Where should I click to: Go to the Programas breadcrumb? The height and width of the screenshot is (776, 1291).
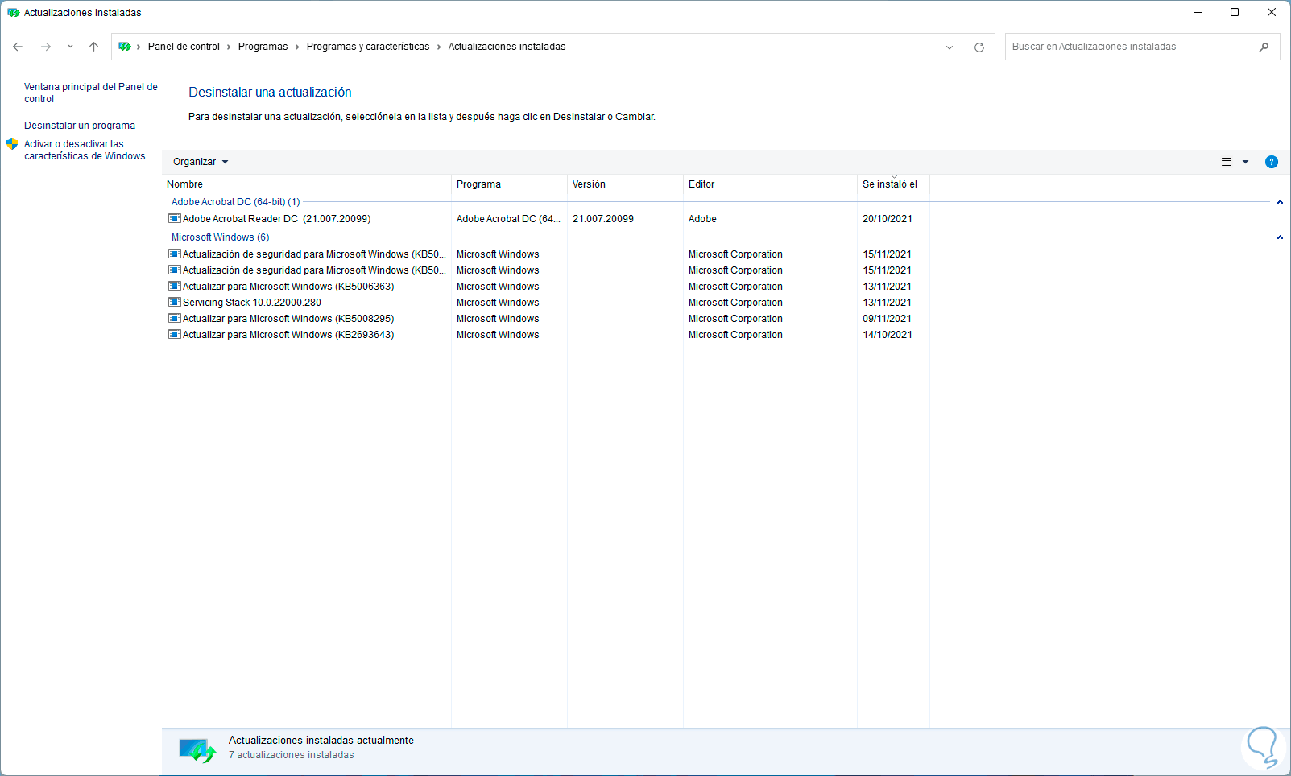point(263,47)
